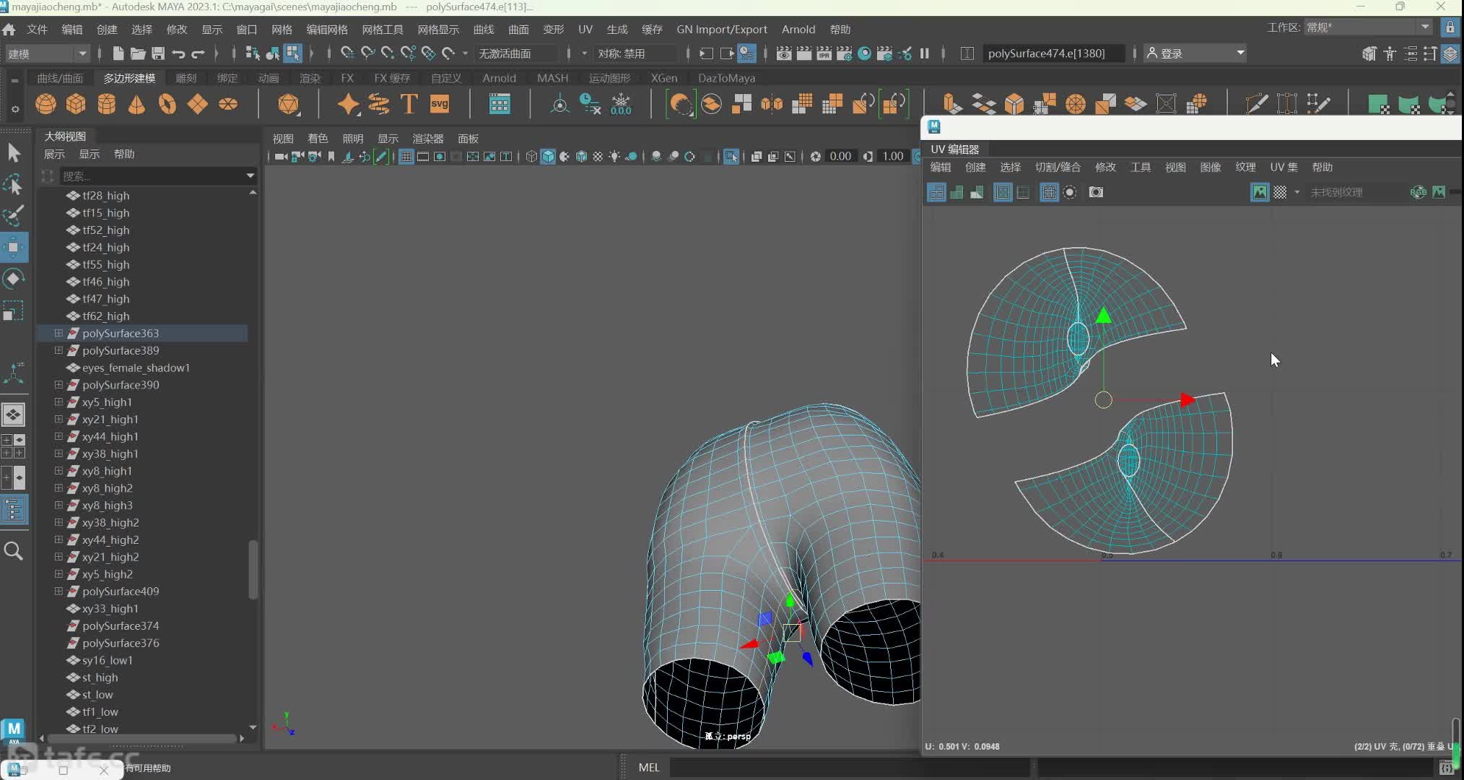Screen dimensions: 1464x780
Task: Open the 登录 account dropdown
Action: [1195, 53]
